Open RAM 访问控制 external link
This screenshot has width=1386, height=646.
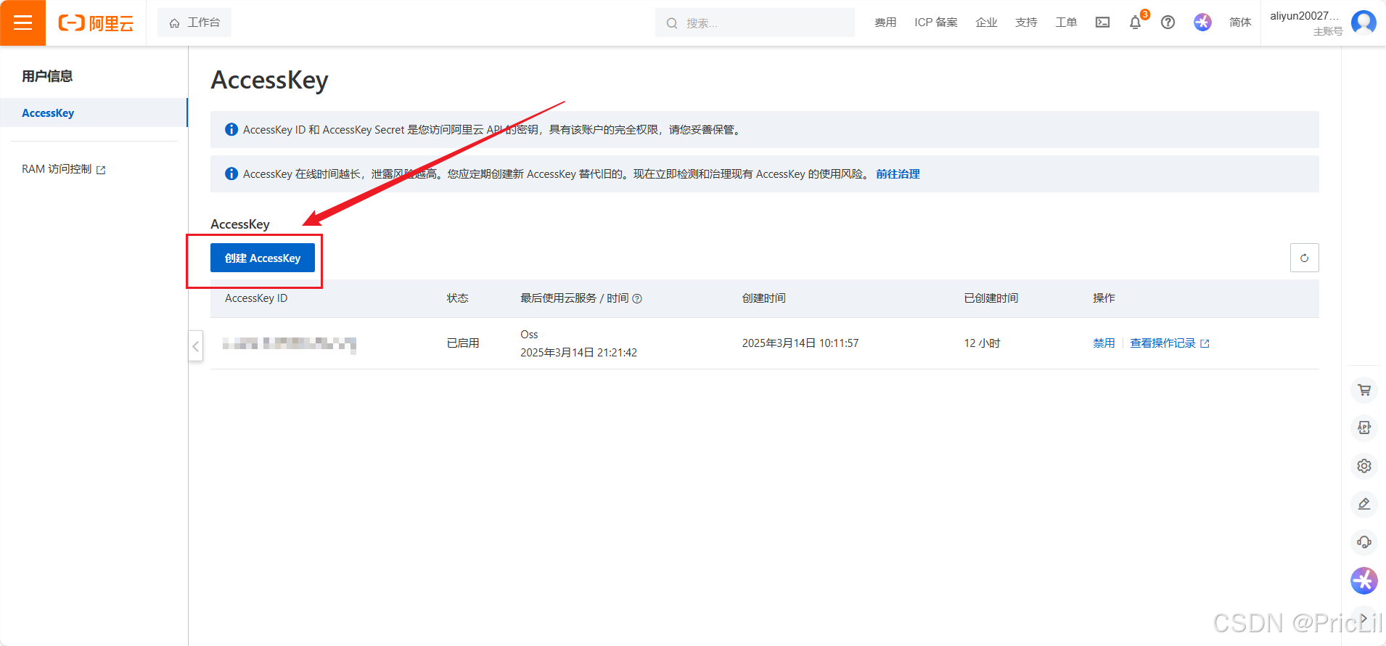click(64, 169)
